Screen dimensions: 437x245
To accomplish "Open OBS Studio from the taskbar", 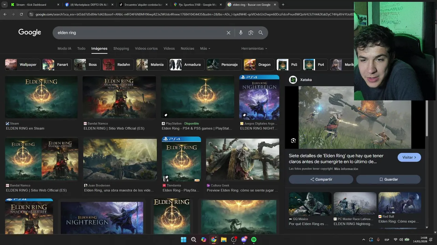I will coord(234,240).
